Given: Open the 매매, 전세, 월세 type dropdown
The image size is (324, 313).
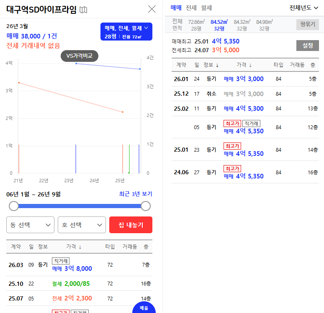Looking at the screenshot, I should coord(126,32).
